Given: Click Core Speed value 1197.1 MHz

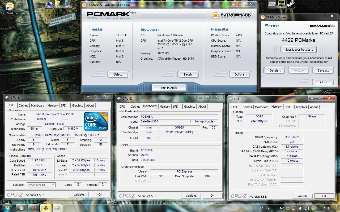Looking at the screenshot, I should click(x=39, y=160).
